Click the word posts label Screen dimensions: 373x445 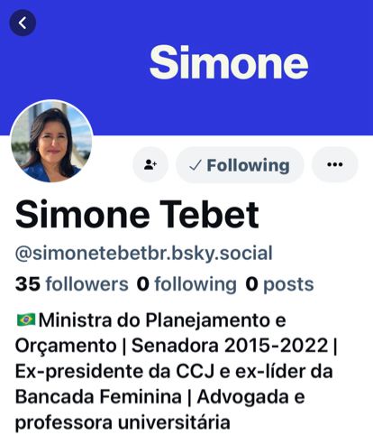(288, 285)
